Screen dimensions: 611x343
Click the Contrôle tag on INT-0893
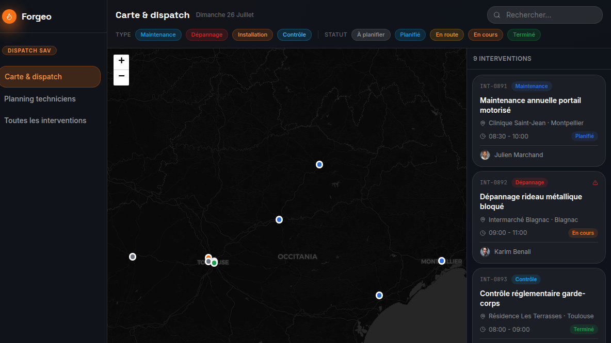tap(526, 279)
